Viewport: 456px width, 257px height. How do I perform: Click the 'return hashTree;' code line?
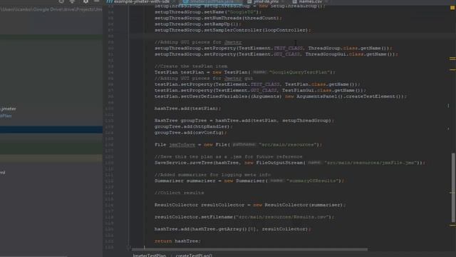coord(177,241)
